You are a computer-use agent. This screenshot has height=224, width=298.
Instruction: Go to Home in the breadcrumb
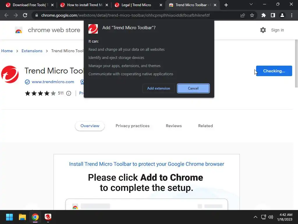(7, 51)
